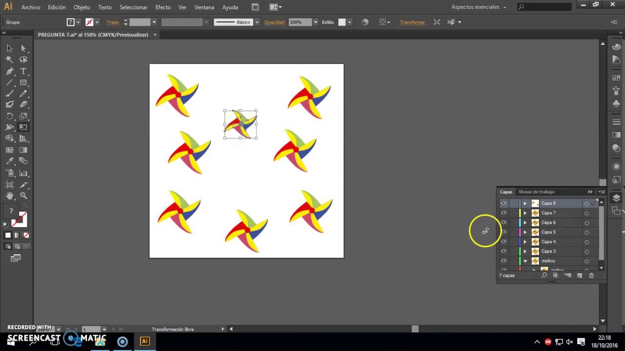Click Create New Layer icon in Capas panel
This screenshot has height=351, width=625.
pyautogui.click(x=580, y=275)
